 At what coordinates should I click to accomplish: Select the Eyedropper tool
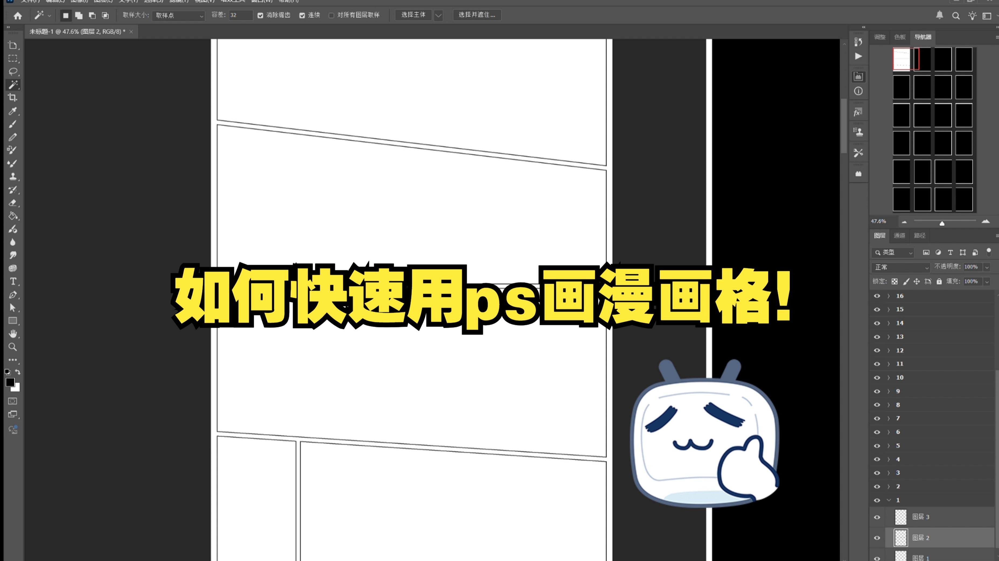pyautogui.click(x=13, y=111)
